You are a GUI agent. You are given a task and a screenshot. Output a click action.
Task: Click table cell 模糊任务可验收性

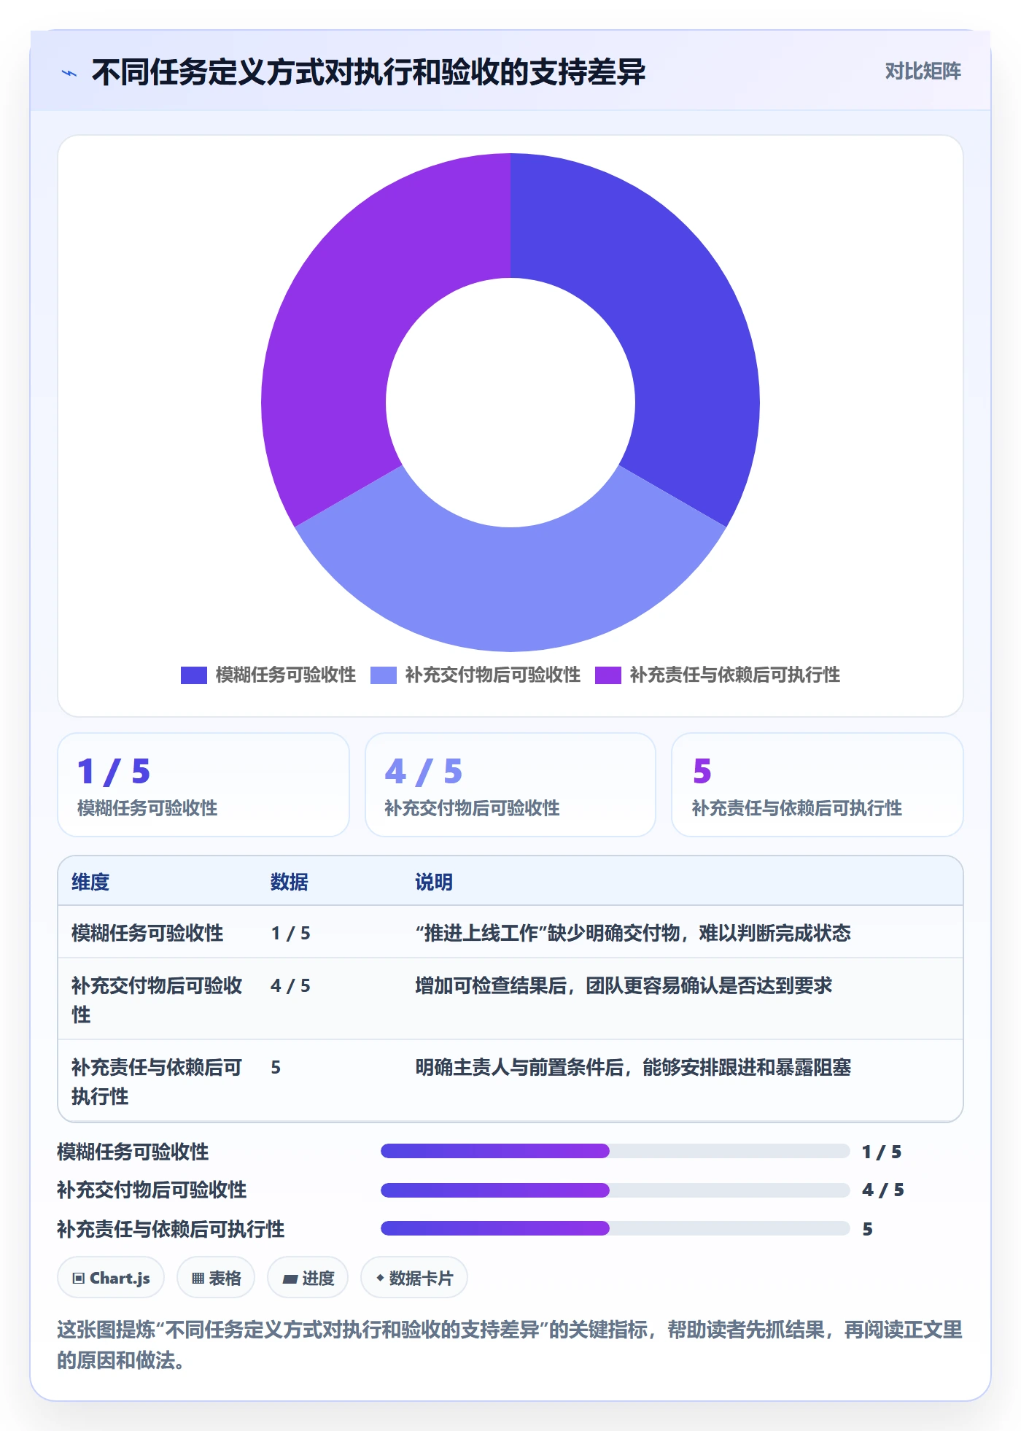click(147, 933)
